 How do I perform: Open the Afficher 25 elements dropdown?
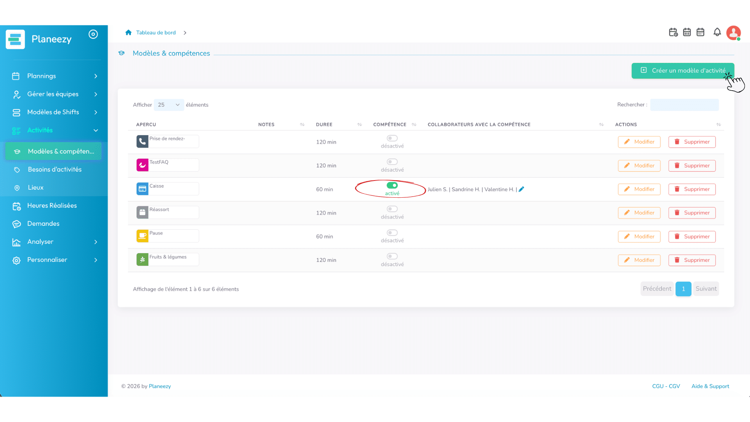(x=169, y=105)
